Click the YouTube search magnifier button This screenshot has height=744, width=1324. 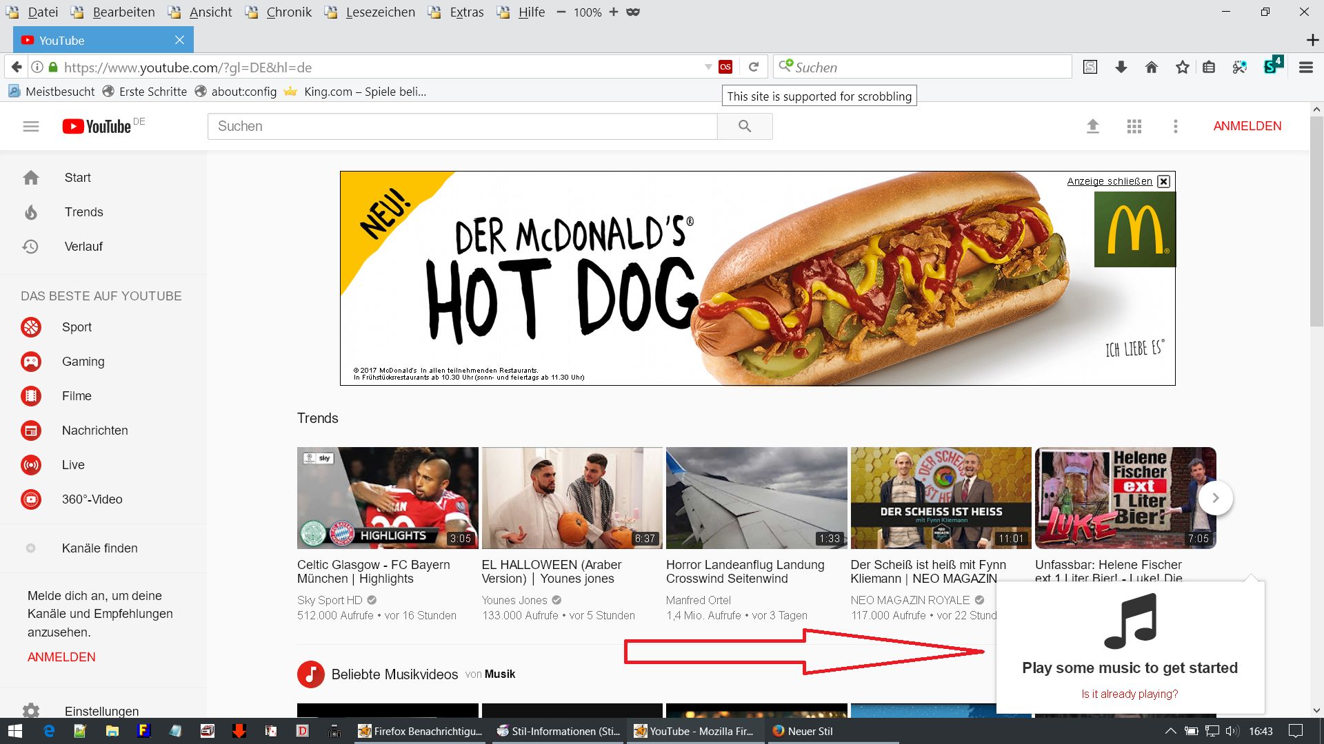pos(745,126)
